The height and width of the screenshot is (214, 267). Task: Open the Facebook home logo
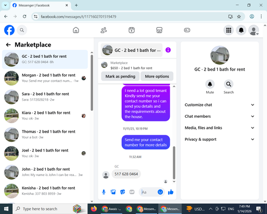point(9,30)
